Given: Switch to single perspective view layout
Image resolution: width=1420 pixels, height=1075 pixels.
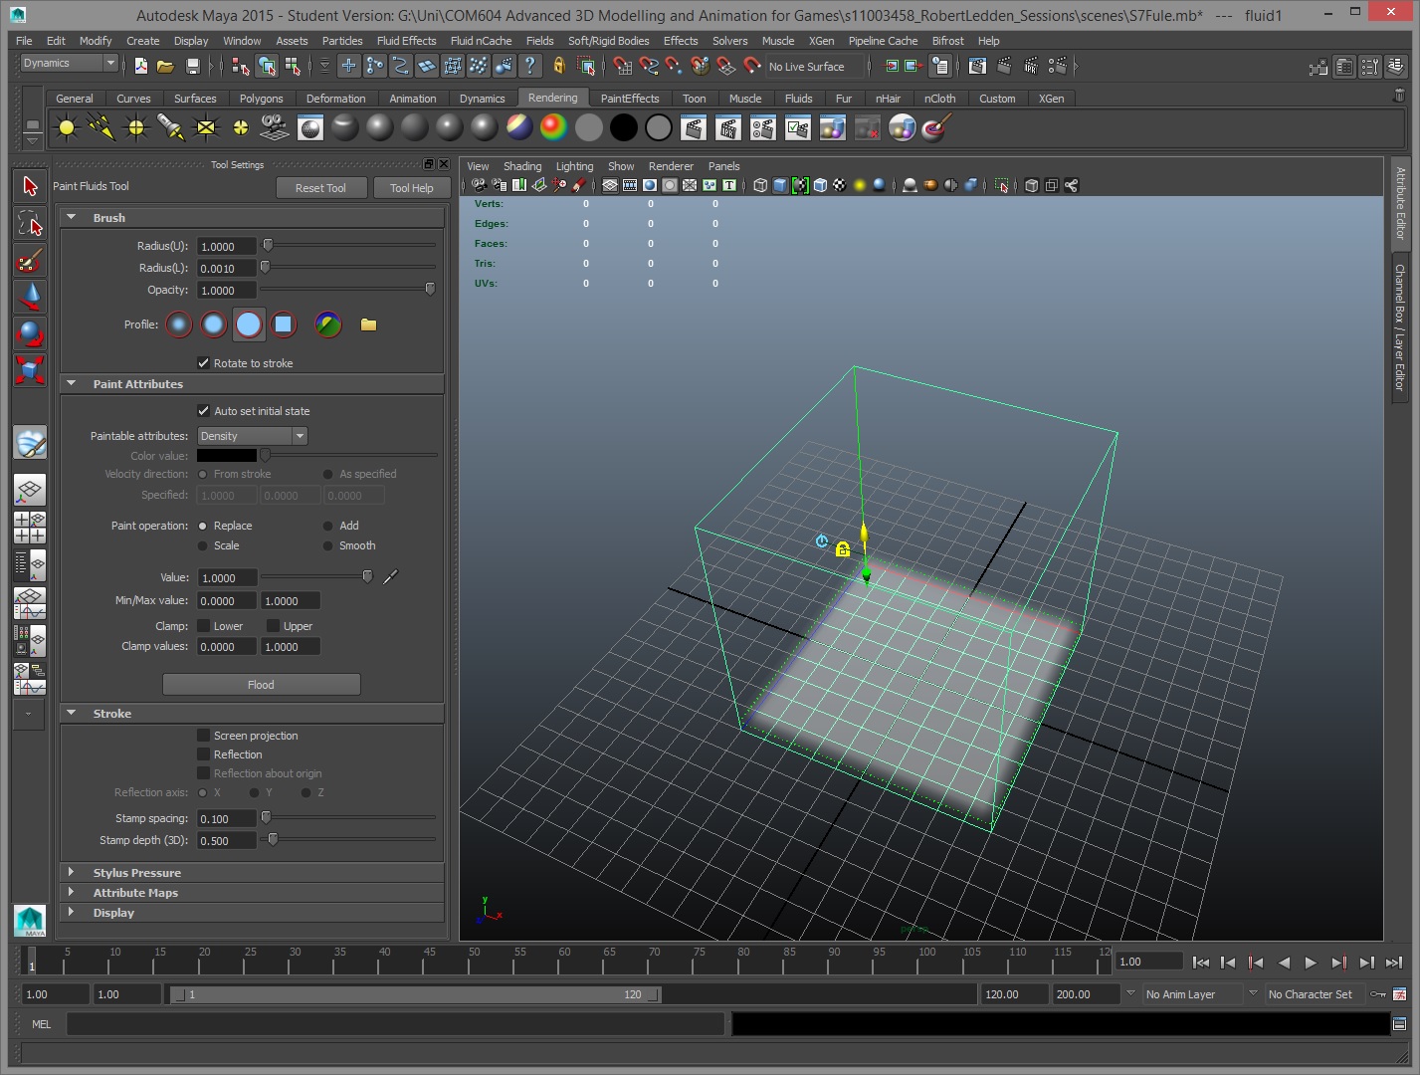Looking at the screenshot, I should coord(30,490).
